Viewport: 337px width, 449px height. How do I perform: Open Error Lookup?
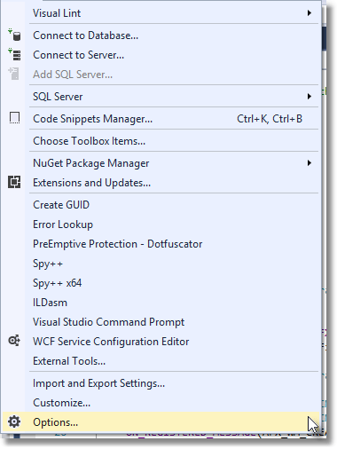[161, 224]
